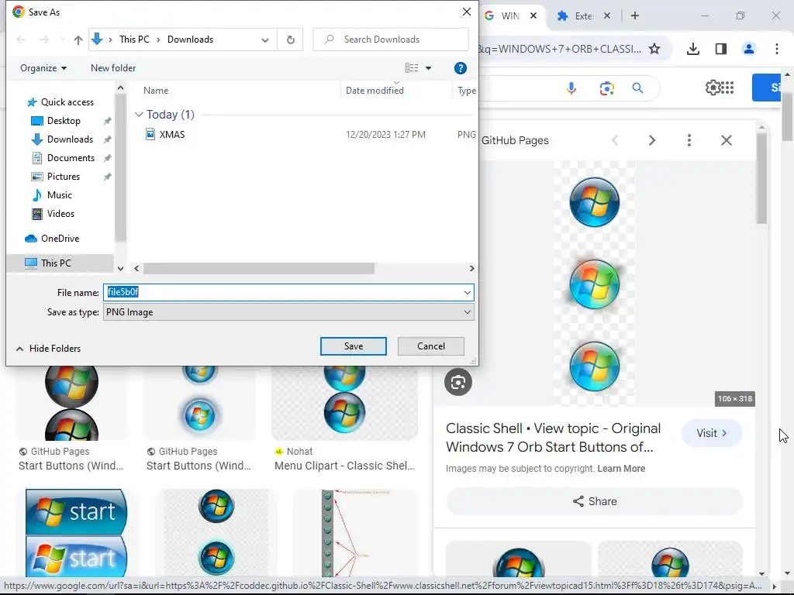The width and height of the screenshot is (794, 595).
Task: Bookmark this page with the star icon
Action: click(x=654, y=49)
